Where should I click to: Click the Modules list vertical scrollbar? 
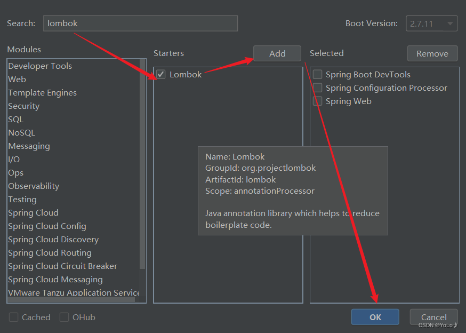(x=142, y=164)
